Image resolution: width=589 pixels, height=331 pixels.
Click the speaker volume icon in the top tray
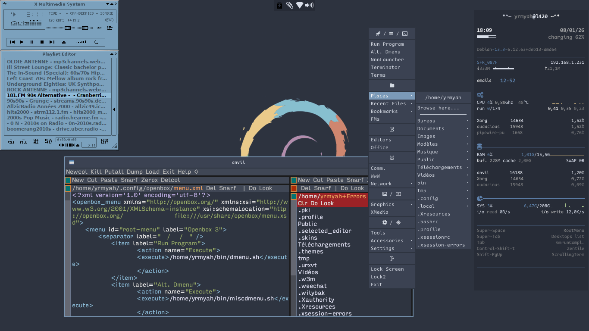309,5
